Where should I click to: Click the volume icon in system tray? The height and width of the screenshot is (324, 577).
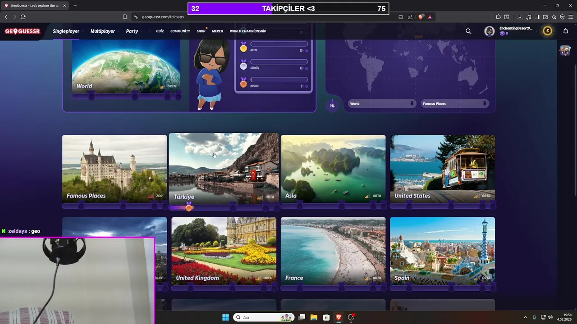[x=550, y=317]
